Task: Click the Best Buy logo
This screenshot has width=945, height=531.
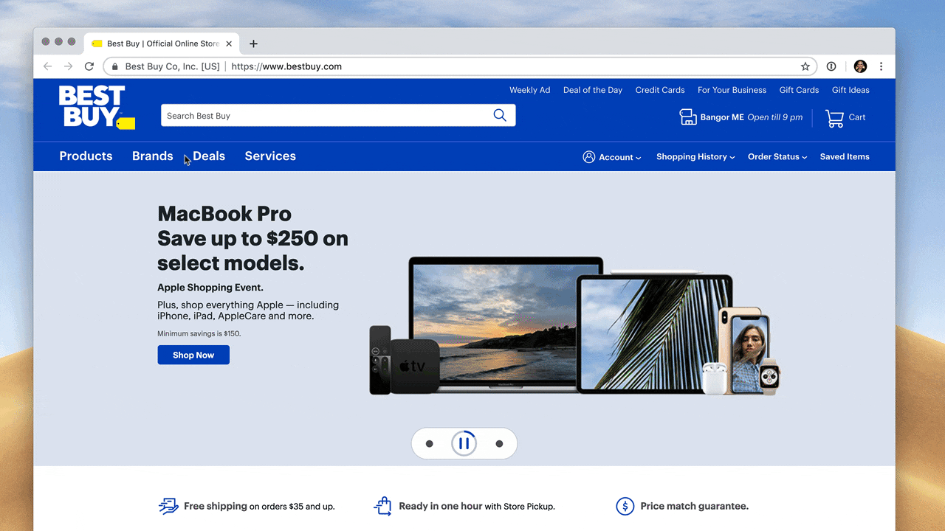Action: [x=97, y=108]
